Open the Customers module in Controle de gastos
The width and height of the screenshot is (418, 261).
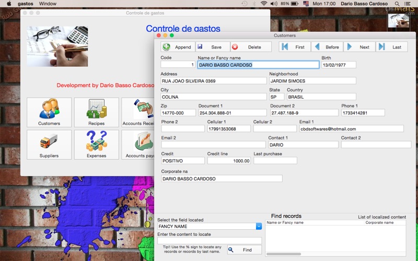pyautogui.click(x=49, y=112)
